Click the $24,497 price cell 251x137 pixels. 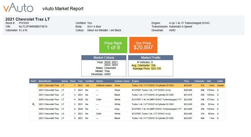click(188, 118)
